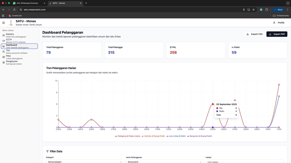Toggle Lalu Lintas & Parkir legend series
This screenshot has height=163, width=291.
point(176,136)
